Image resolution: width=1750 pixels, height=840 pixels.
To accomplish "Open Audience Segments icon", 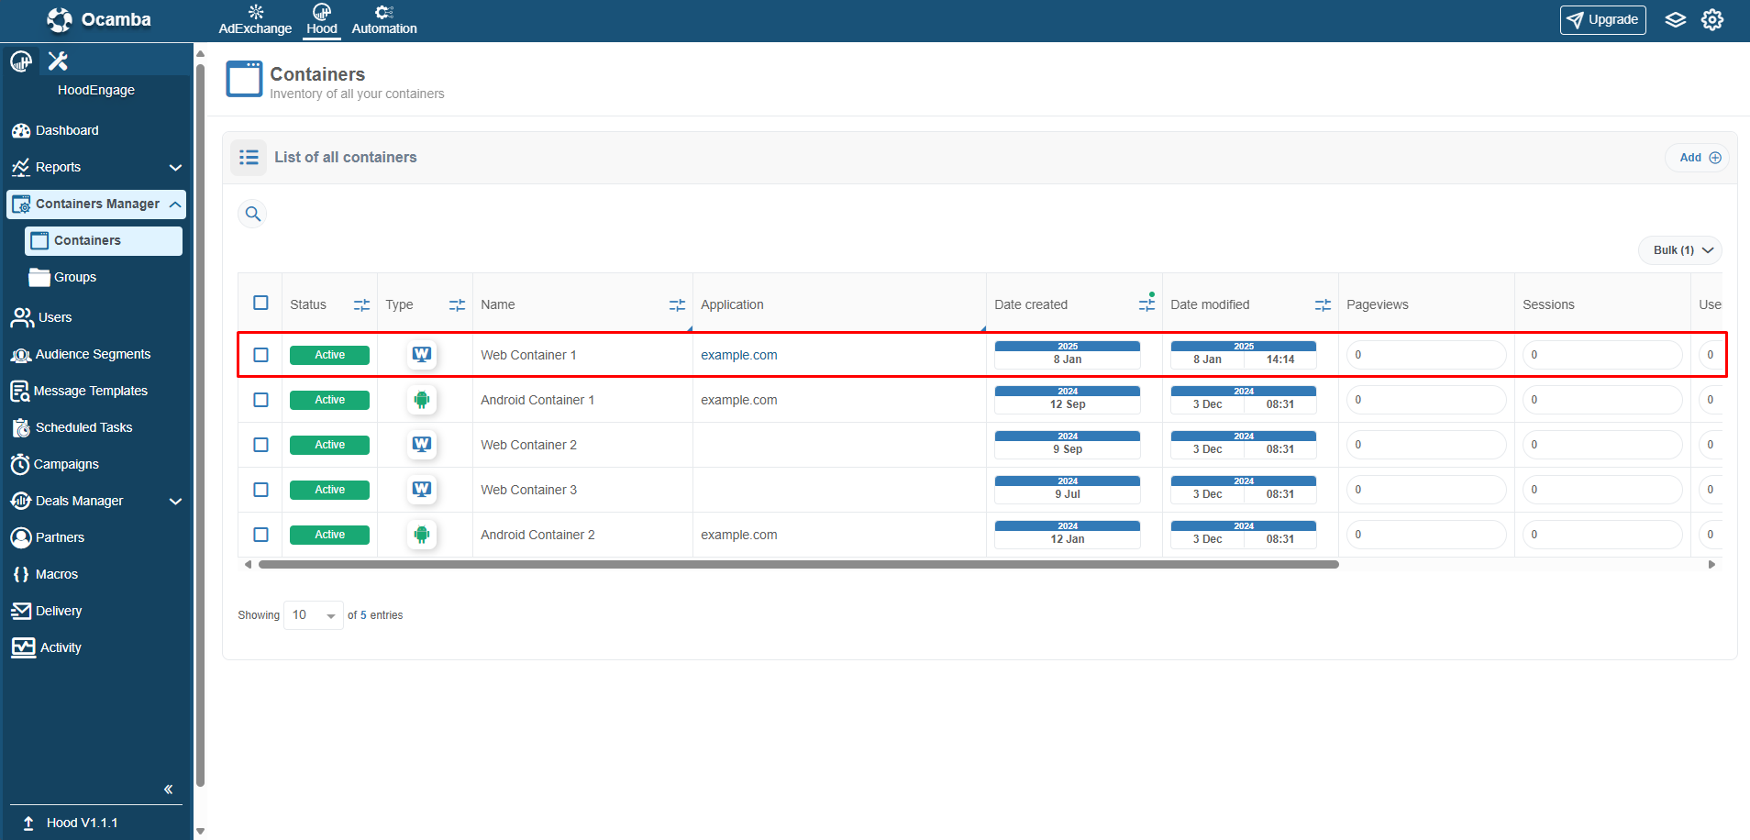I will [x=21, y=355].
